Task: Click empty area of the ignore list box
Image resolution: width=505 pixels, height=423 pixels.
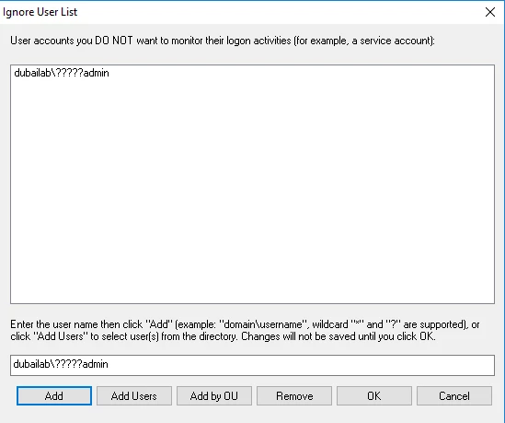Action: click(x=252, y=194)
